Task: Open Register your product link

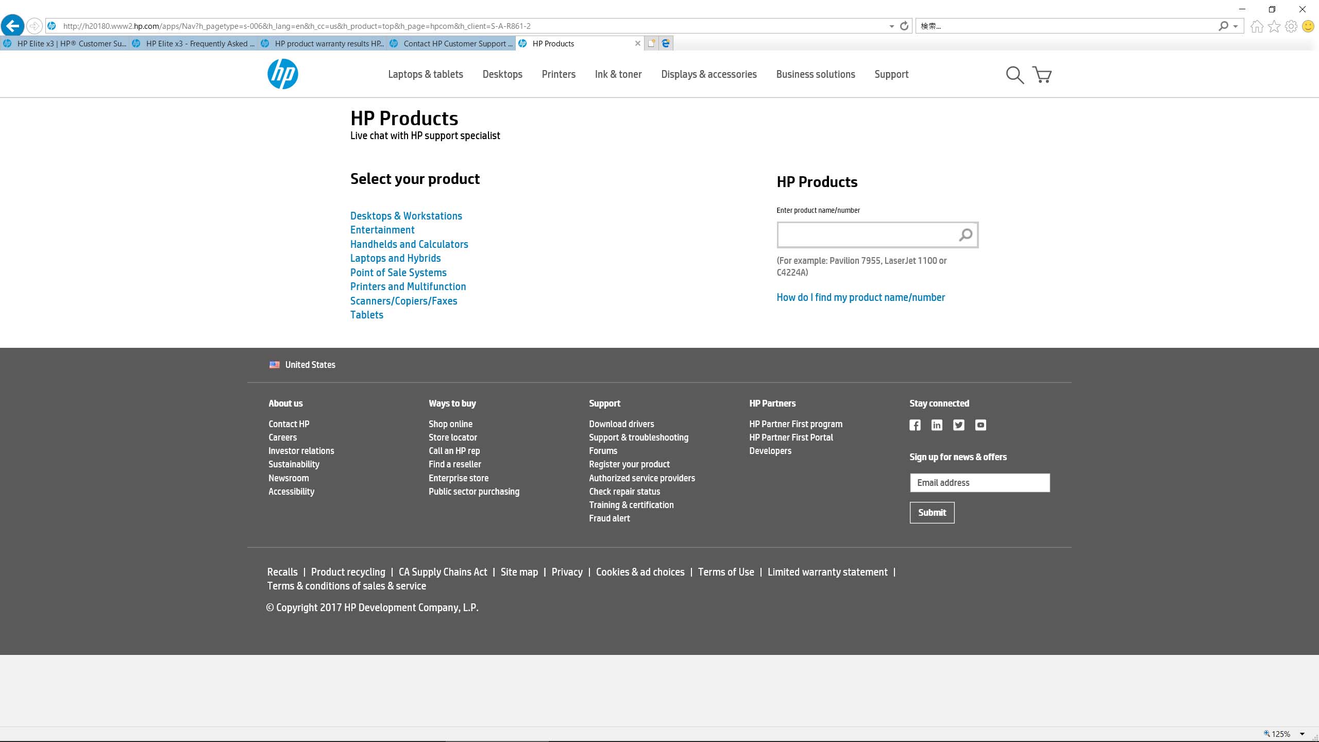Action: pos(629,464)
